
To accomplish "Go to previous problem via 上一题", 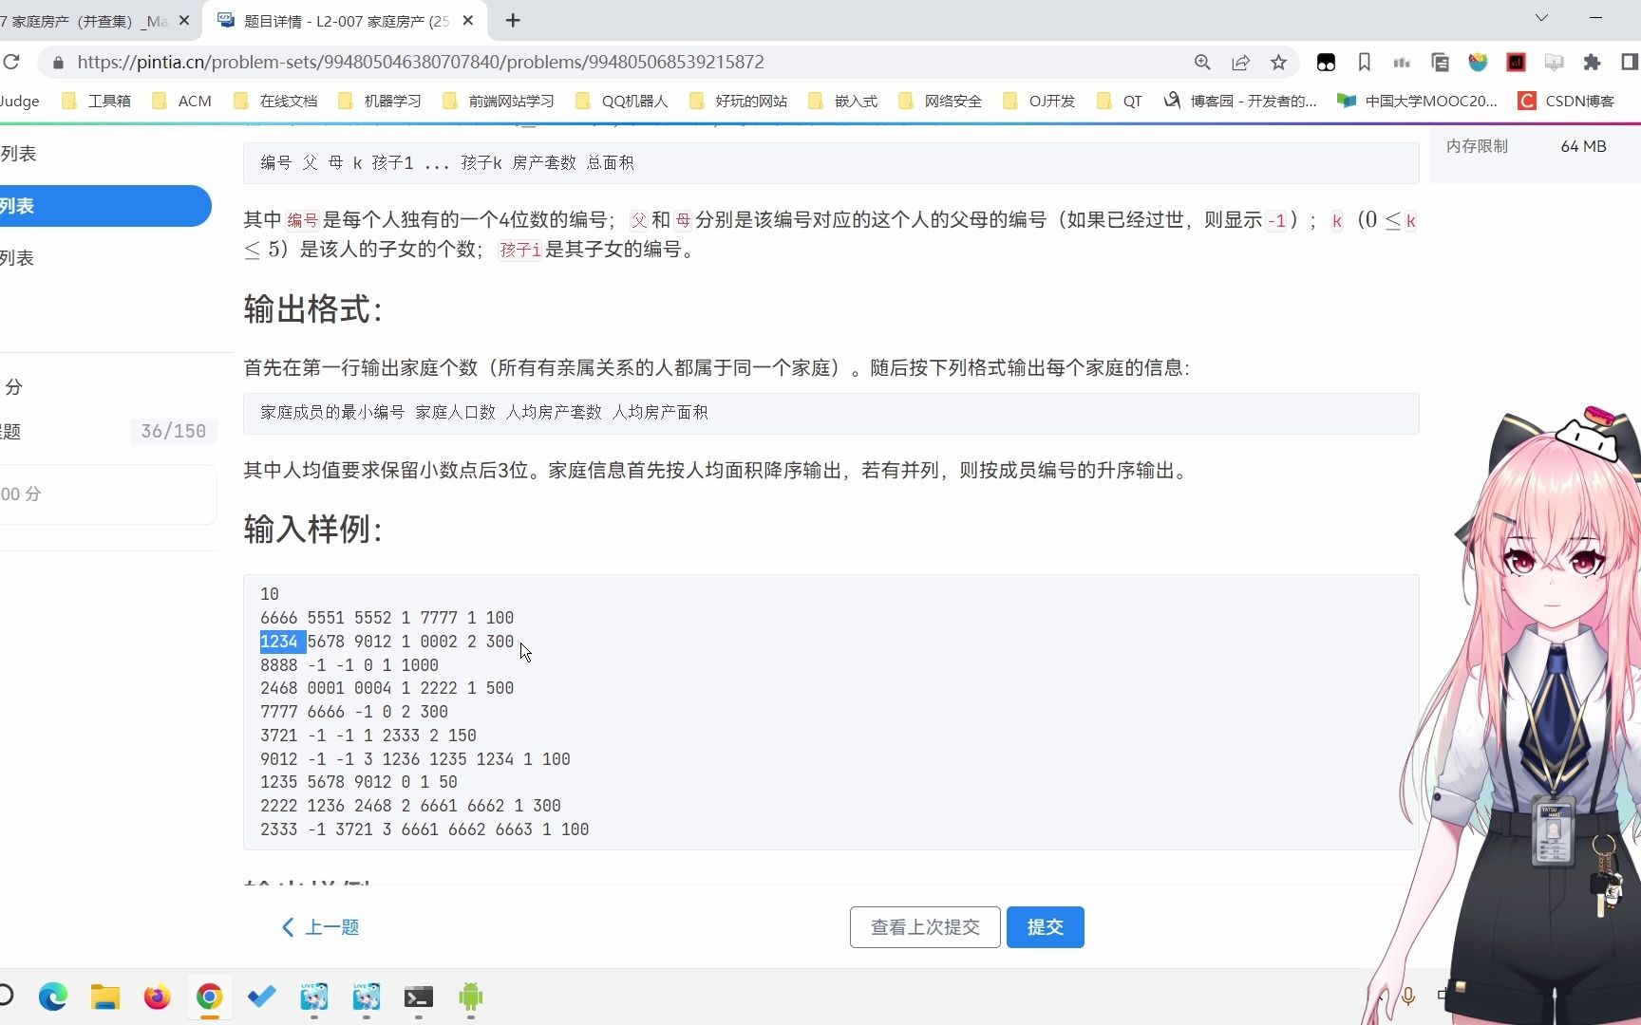I will (x=321, y=927).
